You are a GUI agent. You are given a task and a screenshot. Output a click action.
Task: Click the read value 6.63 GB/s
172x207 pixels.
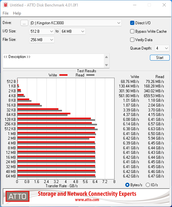coord(156,129)
